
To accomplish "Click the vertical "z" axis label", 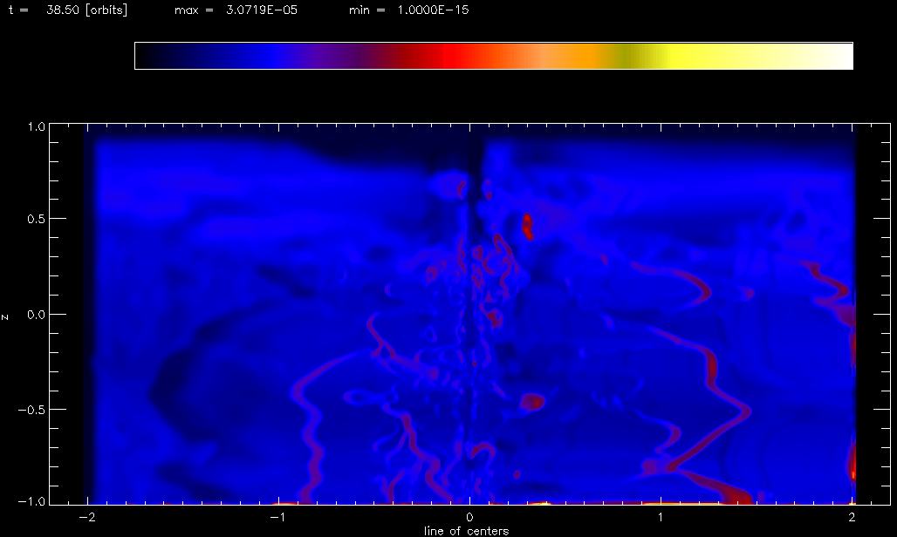I will pyautogui.click(x=5, y=316).
